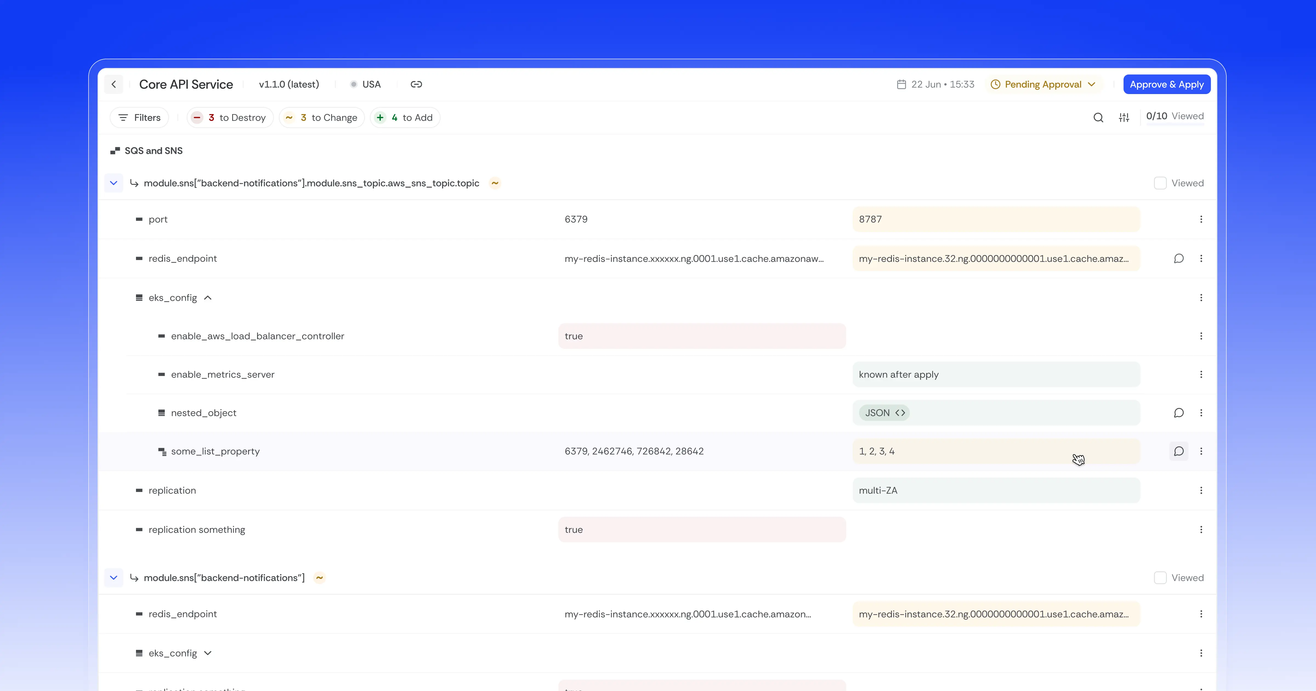Viewport: 1316px width, 691px height.
Task: Click the JSON code chip in nested_object
Action: (884, 413)
